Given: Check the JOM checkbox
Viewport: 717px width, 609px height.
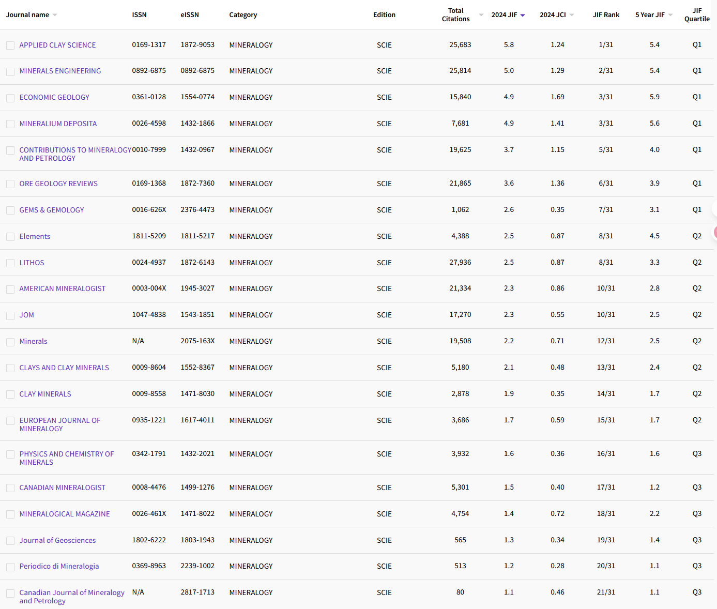Looking at the screenshot, I should point(10,315).
